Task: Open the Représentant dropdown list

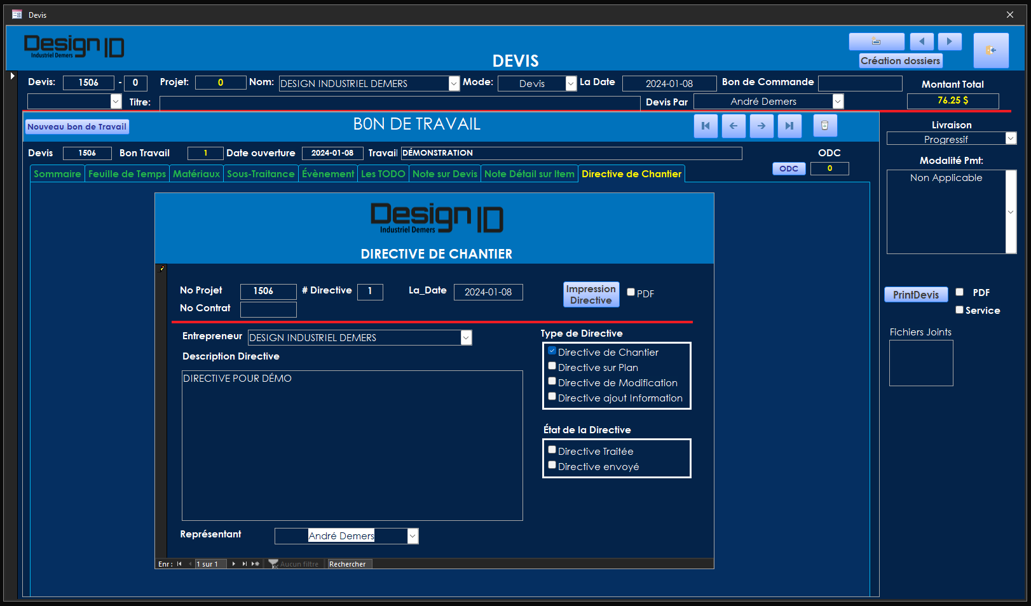Action: 413,536
